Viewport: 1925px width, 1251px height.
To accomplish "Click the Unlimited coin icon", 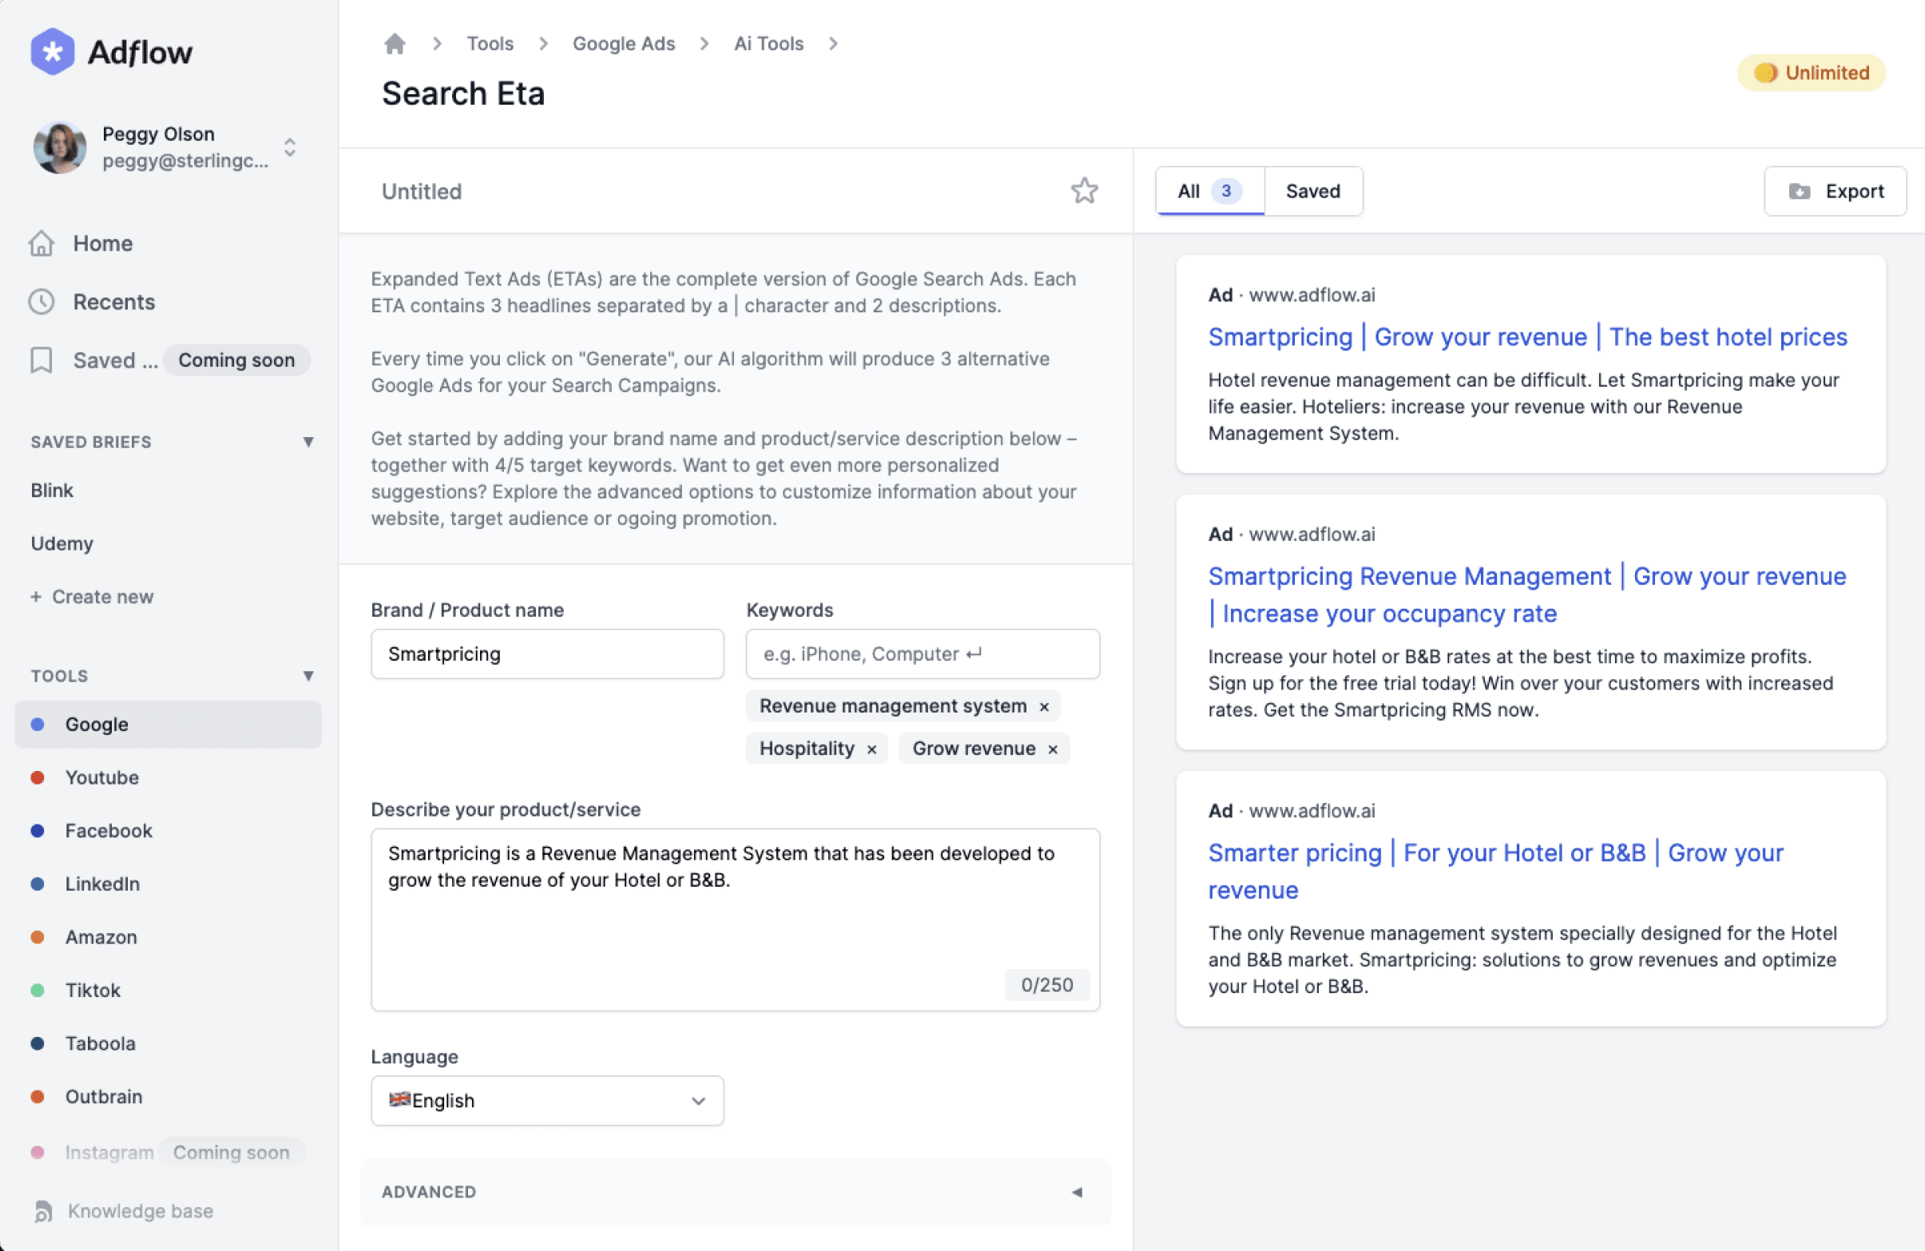I will [1765, 73].
